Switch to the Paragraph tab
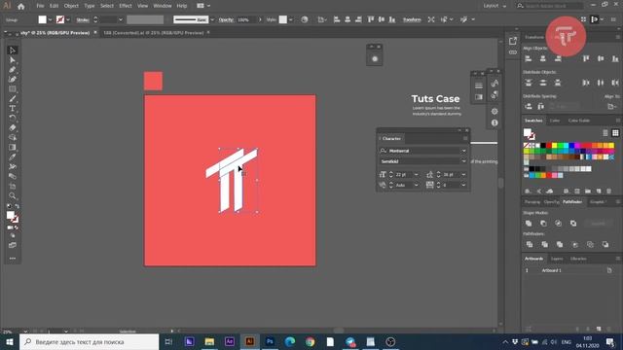The height and width of the screenshot is (350, 623). pyautogui.click(x=532, y=202)
